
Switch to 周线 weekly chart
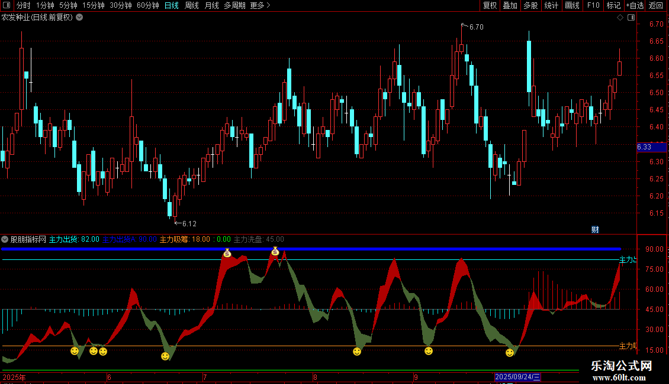tap(192, 5)
